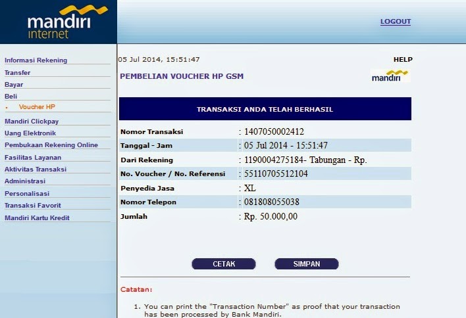Open Pembukaan Rekening Online
Image resolution: width=466 pixels, height=318 pixels.
[51, 145]
